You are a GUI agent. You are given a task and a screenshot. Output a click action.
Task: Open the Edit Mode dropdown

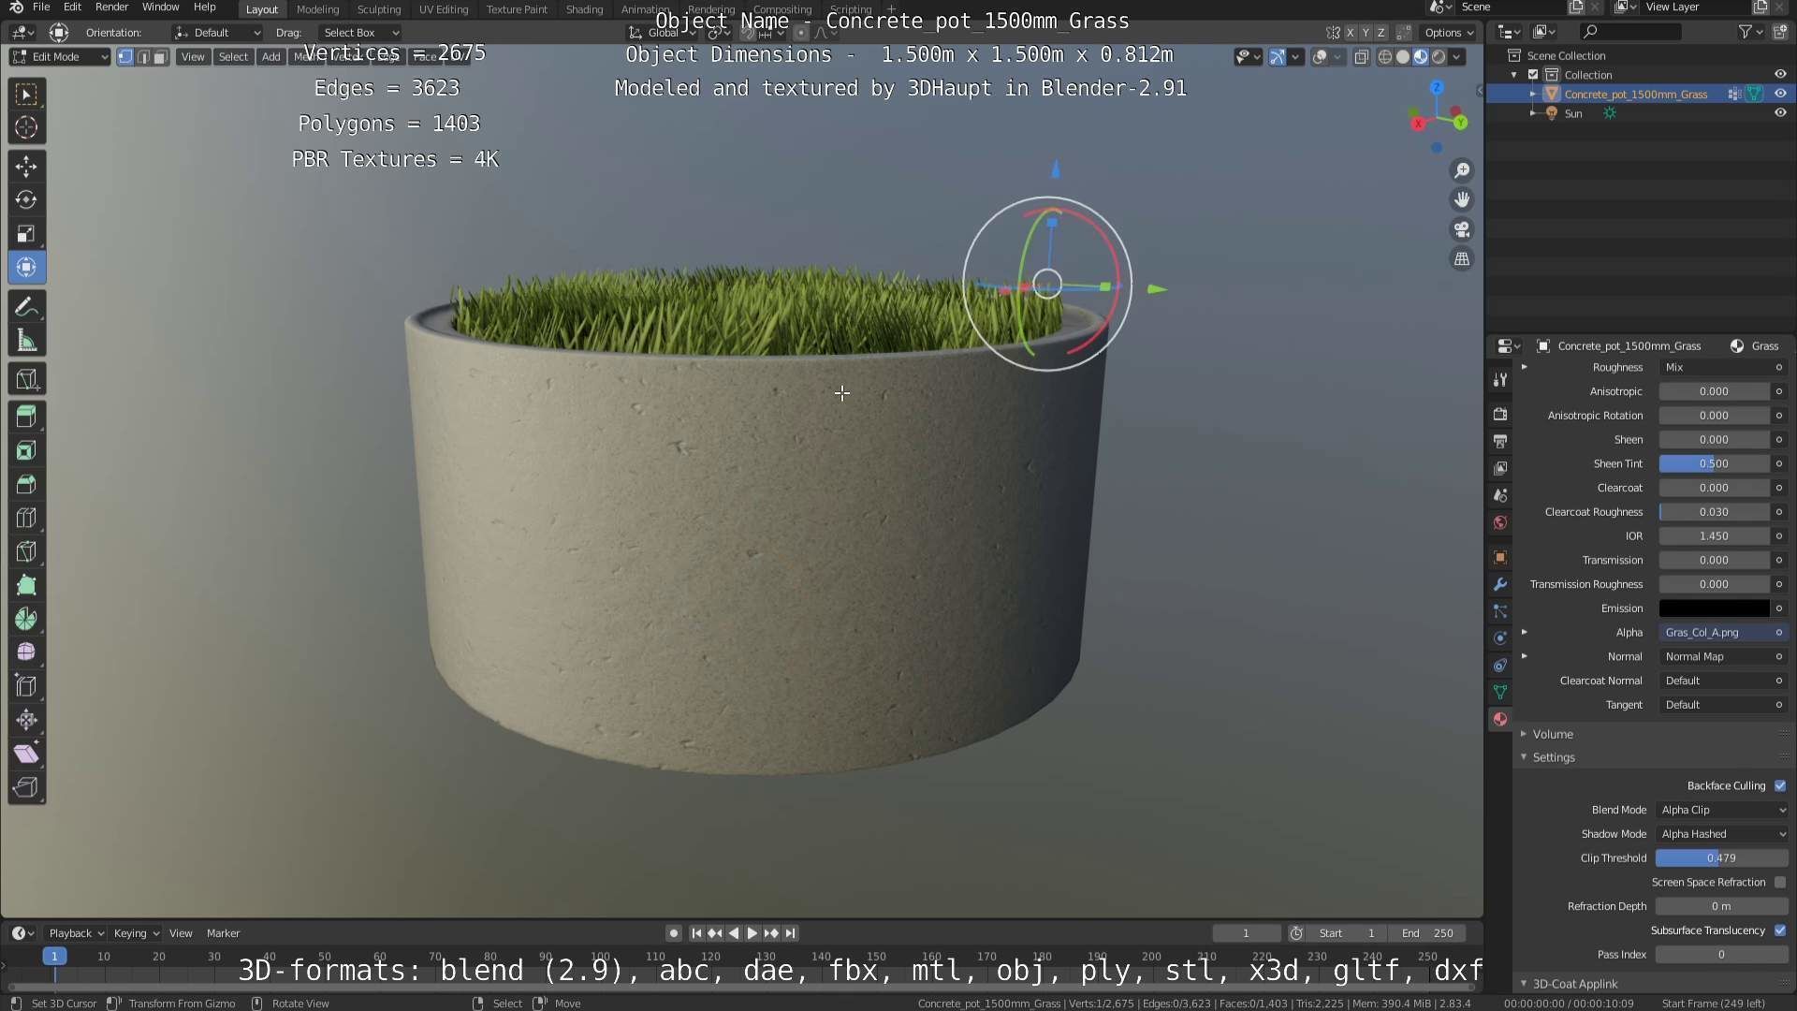pyautogui.click(x=60, y=57)
